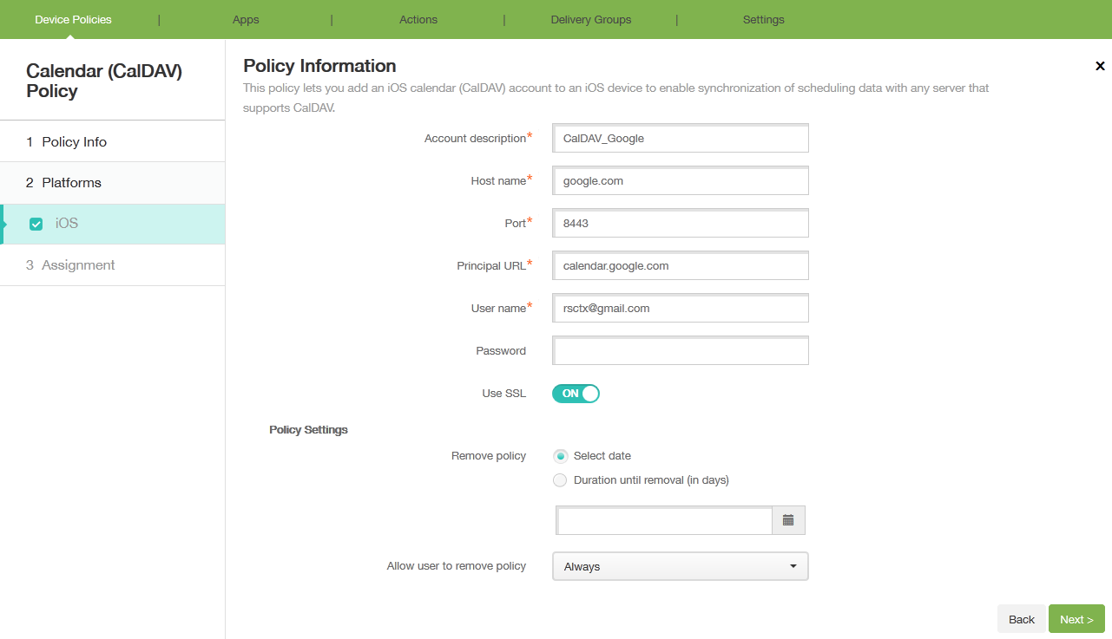Toggle the iOS platform checkbox

point(36,224)
